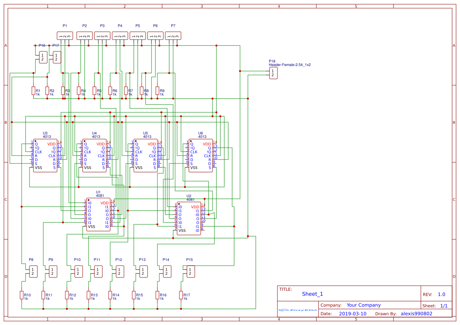This screenshot has width=460, height=325.
Task: Click resistor R17 symbol
Action: pos(181,295)
